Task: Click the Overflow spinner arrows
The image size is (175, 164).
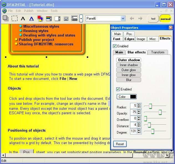Action: pyautogui.click(x=139, y=118)
